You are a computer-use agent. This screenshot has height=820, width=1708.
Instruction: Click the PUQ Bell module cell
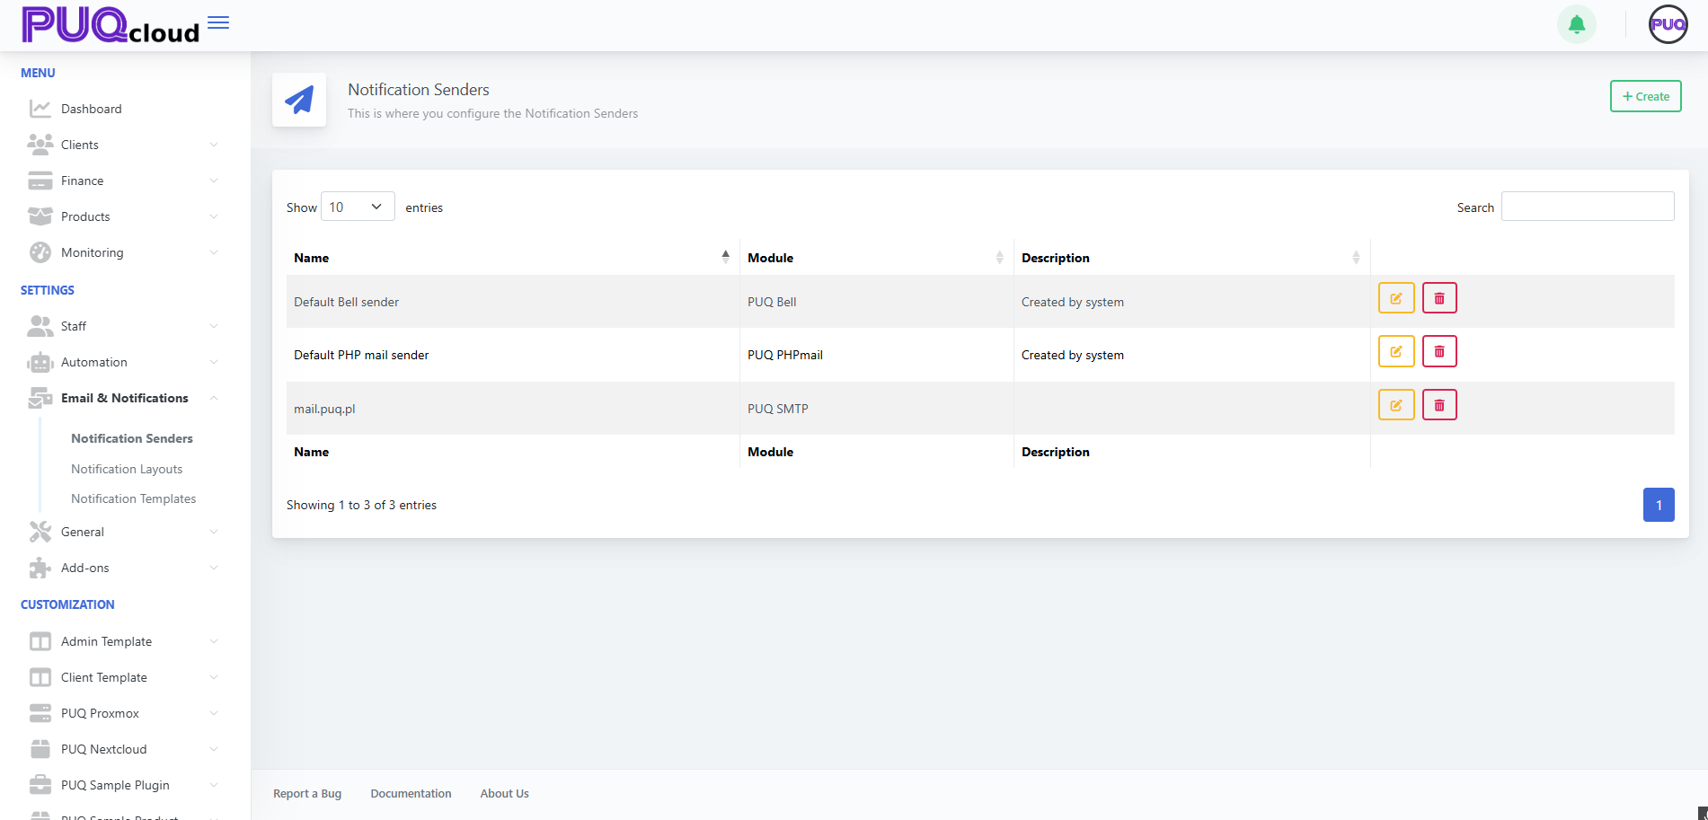[876, 302]
